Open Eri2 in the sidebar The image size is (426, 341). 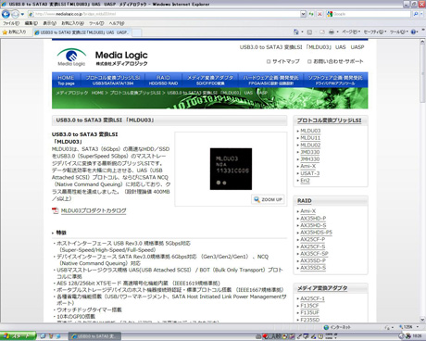pyautogui.click(x=305, y=181)
